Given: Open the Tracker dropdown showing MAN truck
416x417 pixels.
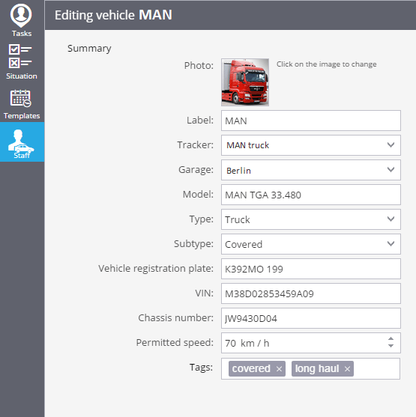Looking at the screenshot, I should tap(311, 145).
